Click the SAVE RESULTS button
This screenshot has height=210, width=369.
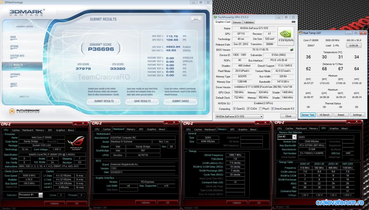pyautogui.click(x=142, y=101)
